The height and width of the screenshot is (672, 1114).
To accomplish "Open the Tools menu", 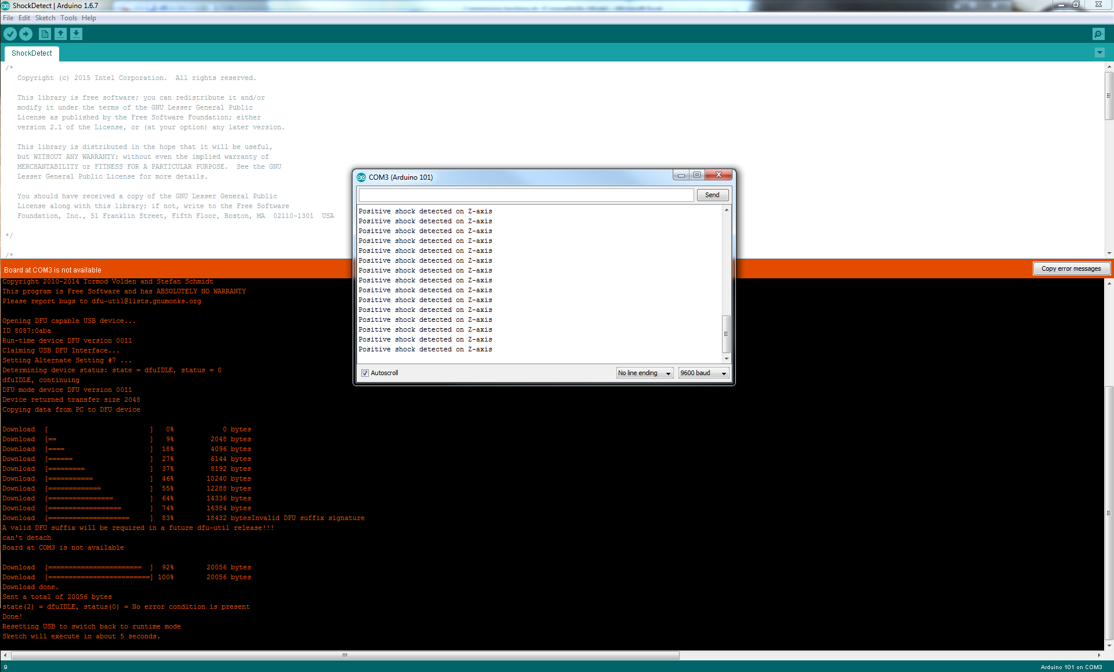I will (x=68, y=18).
